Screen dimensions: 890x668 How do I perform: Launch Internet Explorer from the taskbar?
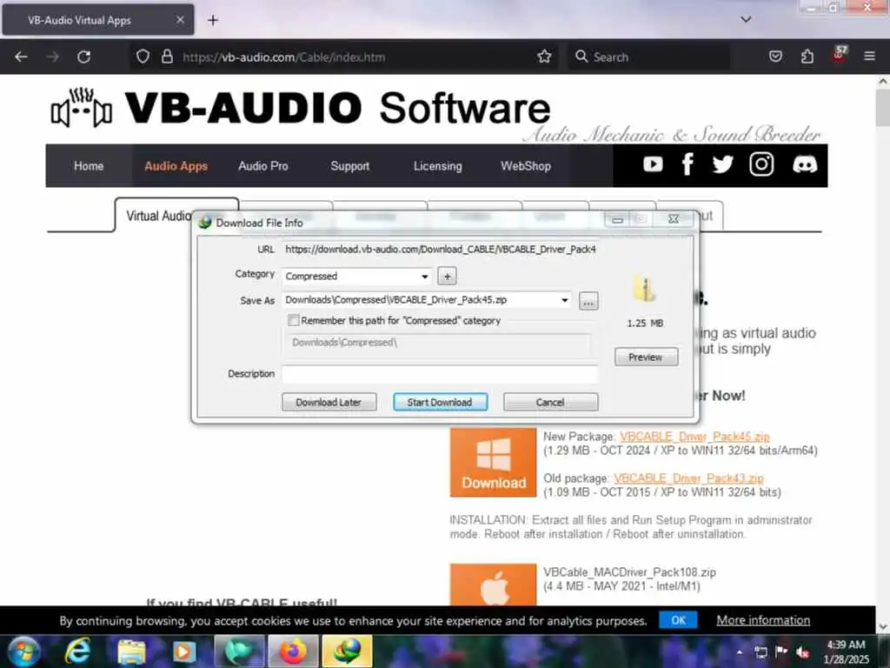tap(76, 651)
